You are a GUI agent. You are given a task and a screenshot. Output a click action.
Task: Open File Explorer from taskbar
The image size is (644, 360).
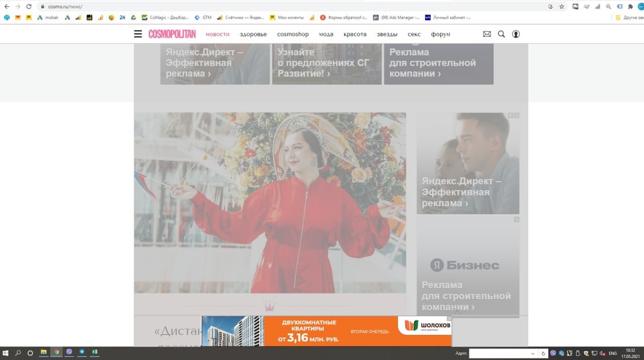(44, 352)
